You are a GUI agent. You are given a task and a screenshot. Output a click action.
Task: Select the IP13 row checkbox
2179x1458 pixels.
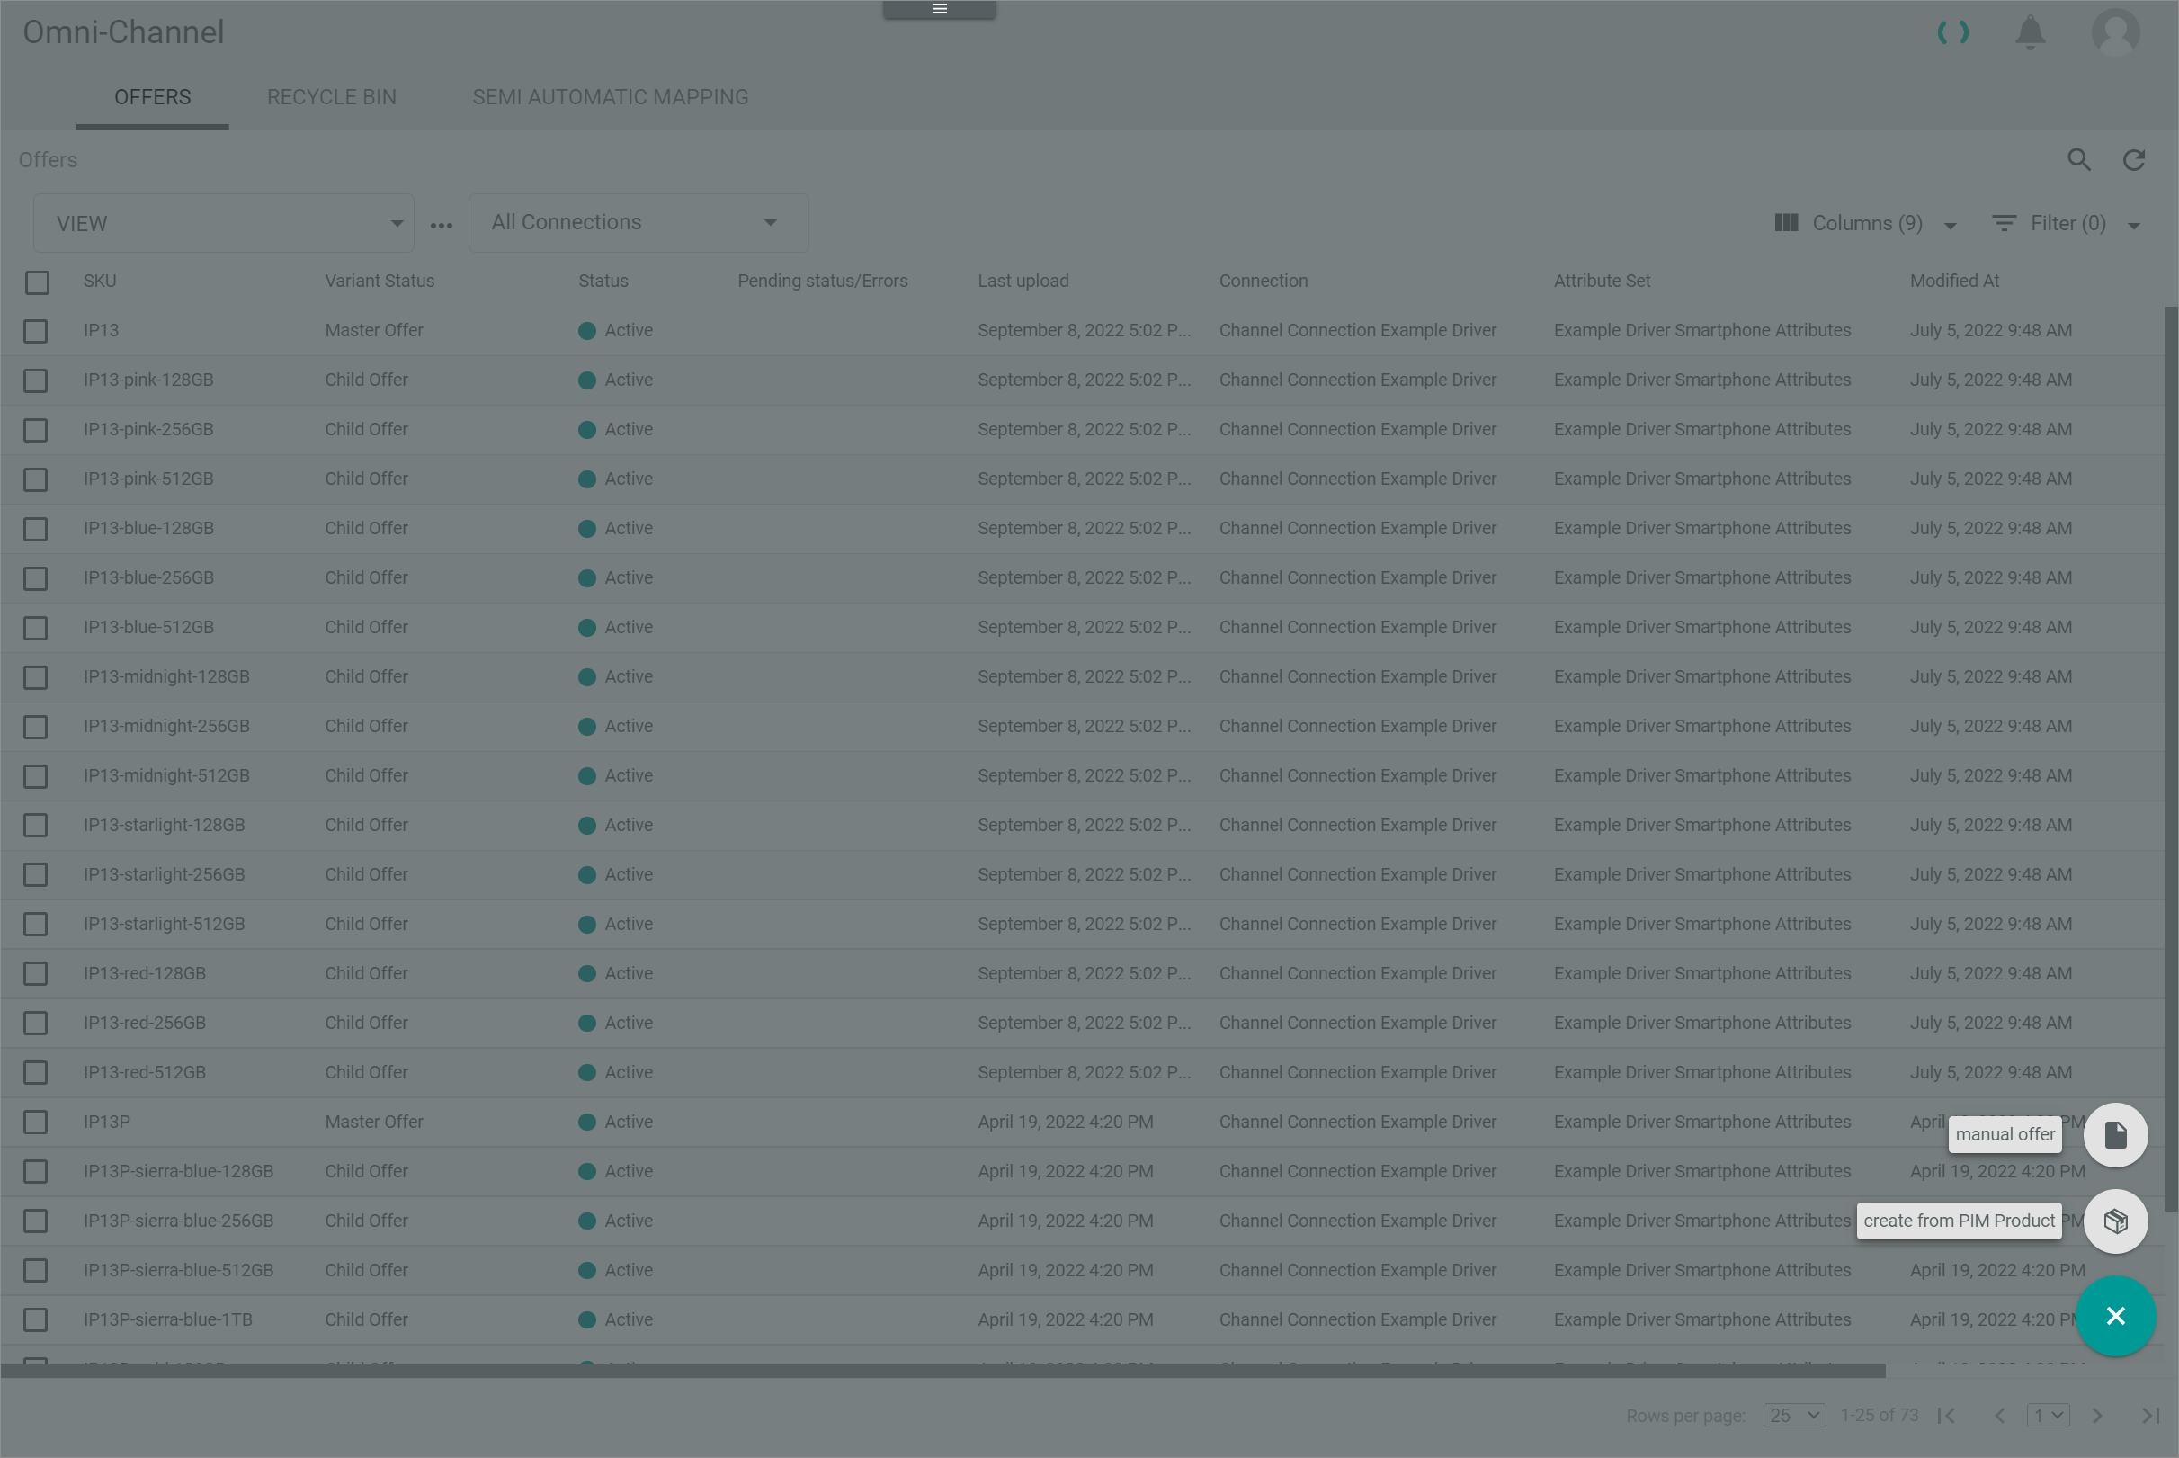tap(35, 331)
